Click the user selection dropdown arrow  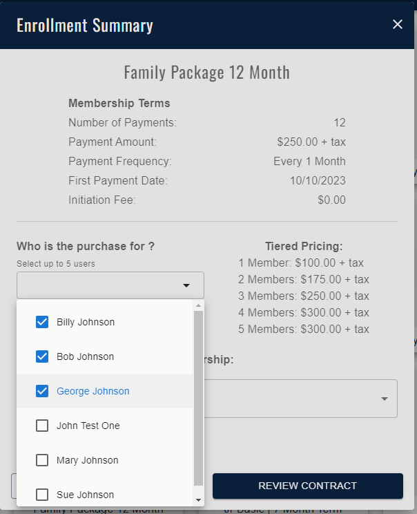point(186,285)
